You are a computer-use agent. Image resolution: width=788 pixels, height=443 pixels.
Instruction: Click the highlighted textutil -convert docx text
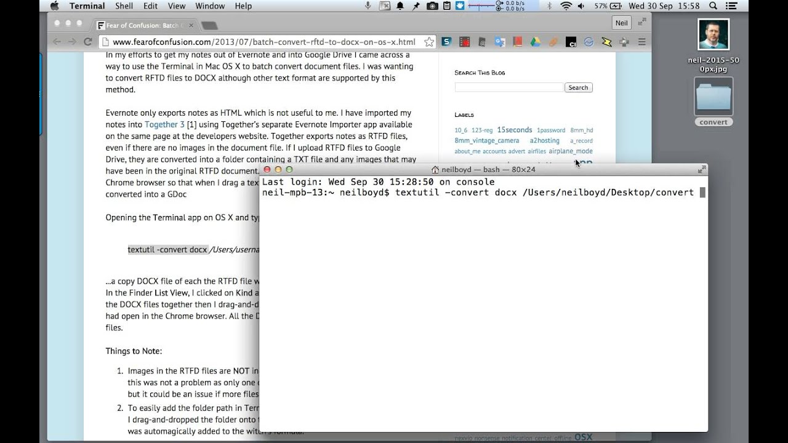click(x=167, y=249)
